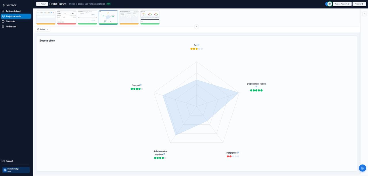Screen dimensions: 368x176
Task: Click the share icon next to Support
Action: tap(141, 85)
